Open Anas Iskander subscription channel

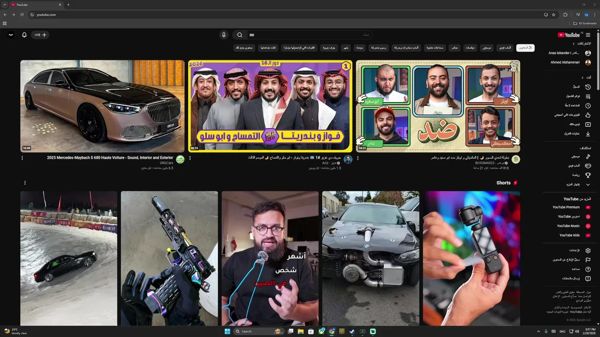point(569,53)
